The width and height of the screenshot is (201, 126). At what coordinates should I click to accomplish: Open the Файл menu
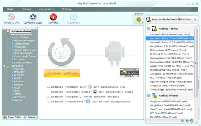coord(10,9)
